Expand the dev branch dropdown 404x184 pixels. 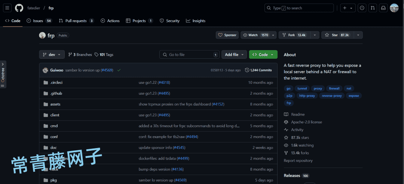[52, 55]
